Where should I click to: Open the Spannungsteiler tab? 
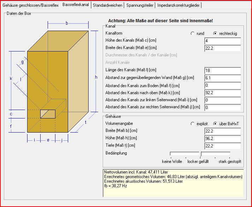click(x=140, y=5)
